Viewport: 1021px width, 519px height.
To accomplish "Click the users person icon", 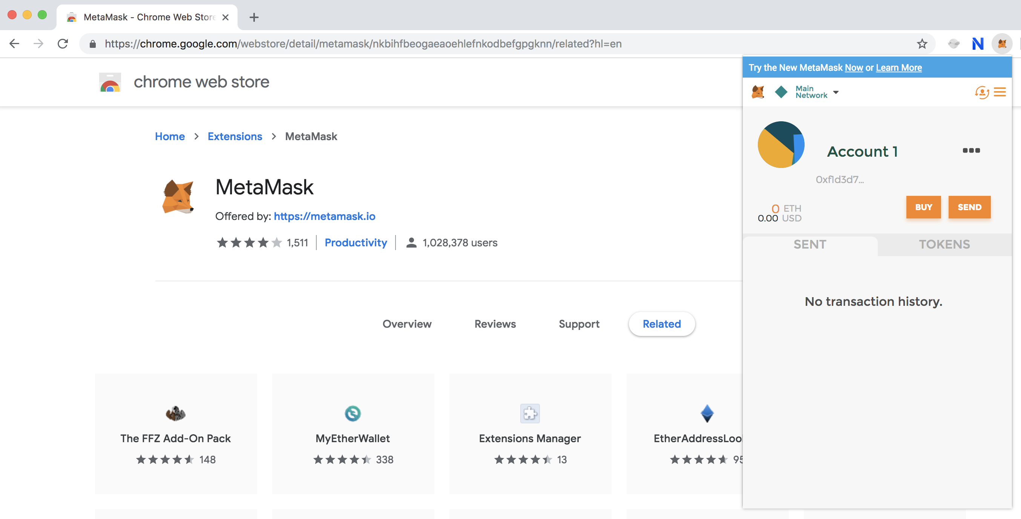I will coord(411,243).
